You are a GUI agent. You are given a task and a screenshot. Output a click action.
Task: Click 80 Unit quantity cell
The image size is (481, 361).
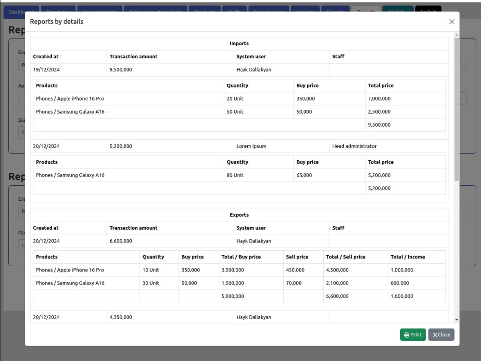235,175
